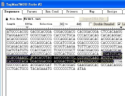The image size is (125, 96).
Task: Click sequence block TCTCACGGAG
Action: [x=64, y=65]
